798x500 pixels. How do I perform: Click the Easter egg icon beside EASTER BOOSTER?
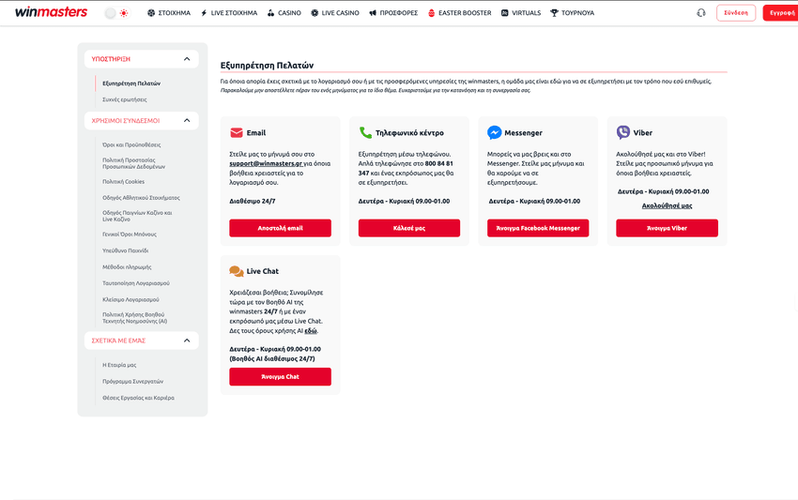(432, 13)
